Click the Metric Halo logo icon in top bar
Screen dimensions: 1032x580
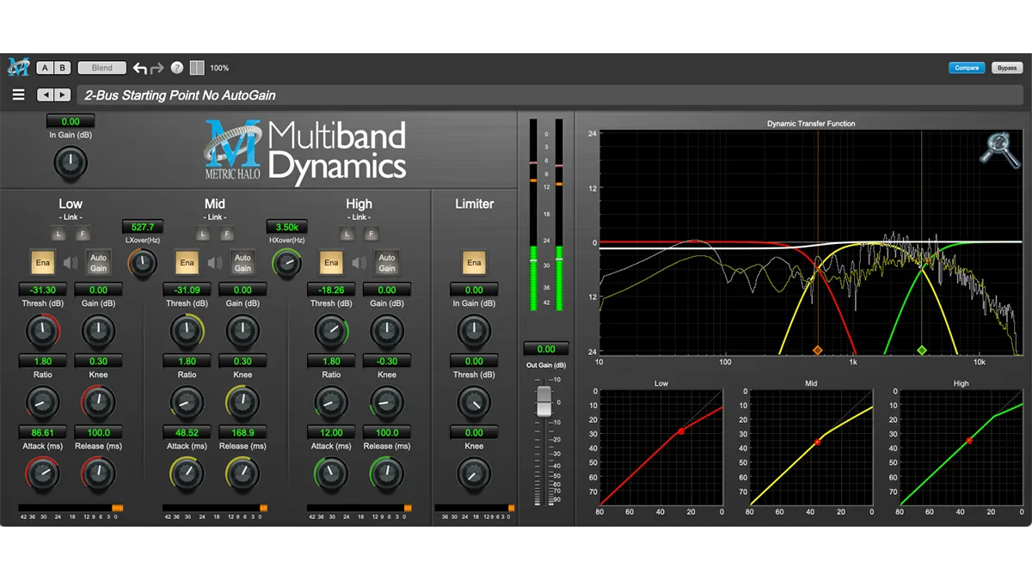click(x=18, y=67)
